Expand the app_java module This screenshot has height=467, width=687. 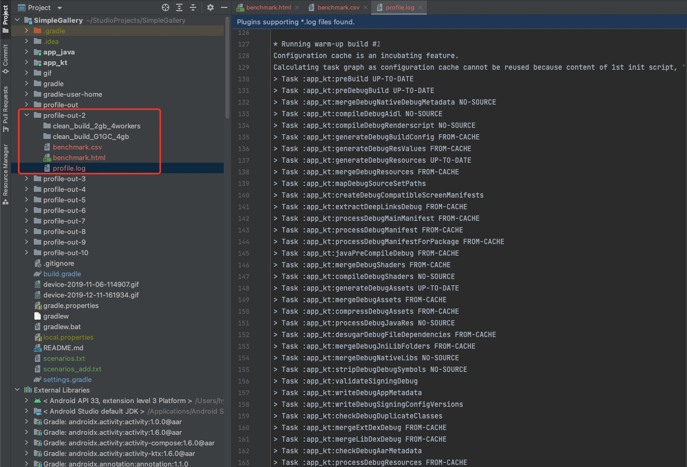[26, 52]
